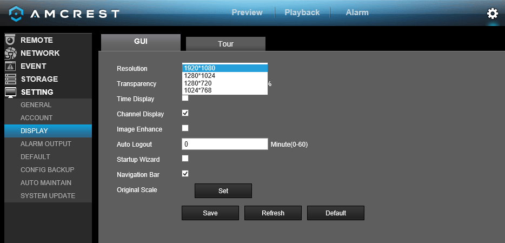Go to the Preview view
Image resolution: width=505 pixels, height=243 pixels.
(247, 12)
